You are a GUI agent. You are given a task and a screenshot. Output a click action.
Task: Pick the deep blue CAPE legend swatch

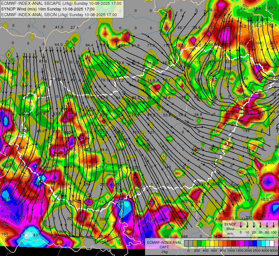pos(254,243)
